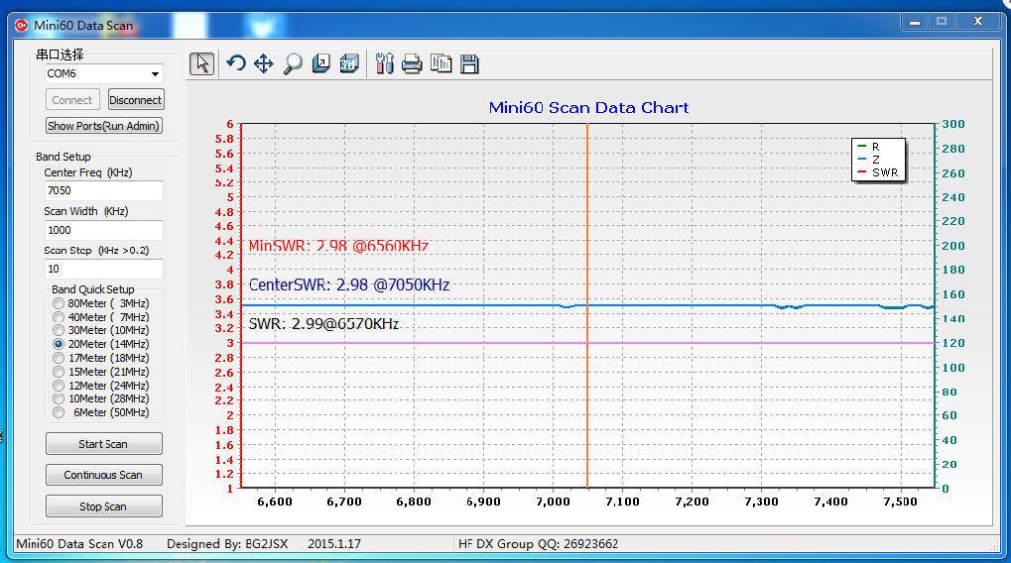Select the arrow pointer tool
Viewport: 1011px width, 563px height.
pos(202,64)
